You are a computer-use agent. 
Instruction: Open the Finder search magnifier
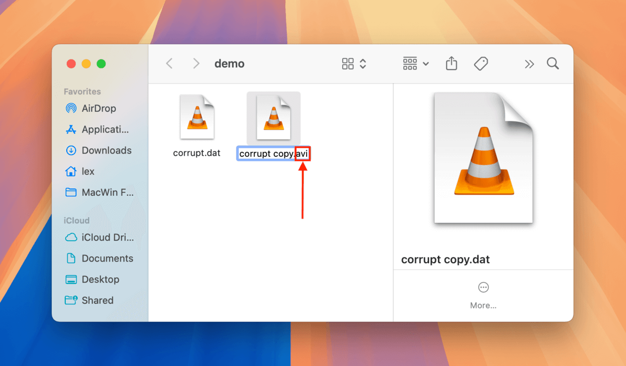click(553, 64)
